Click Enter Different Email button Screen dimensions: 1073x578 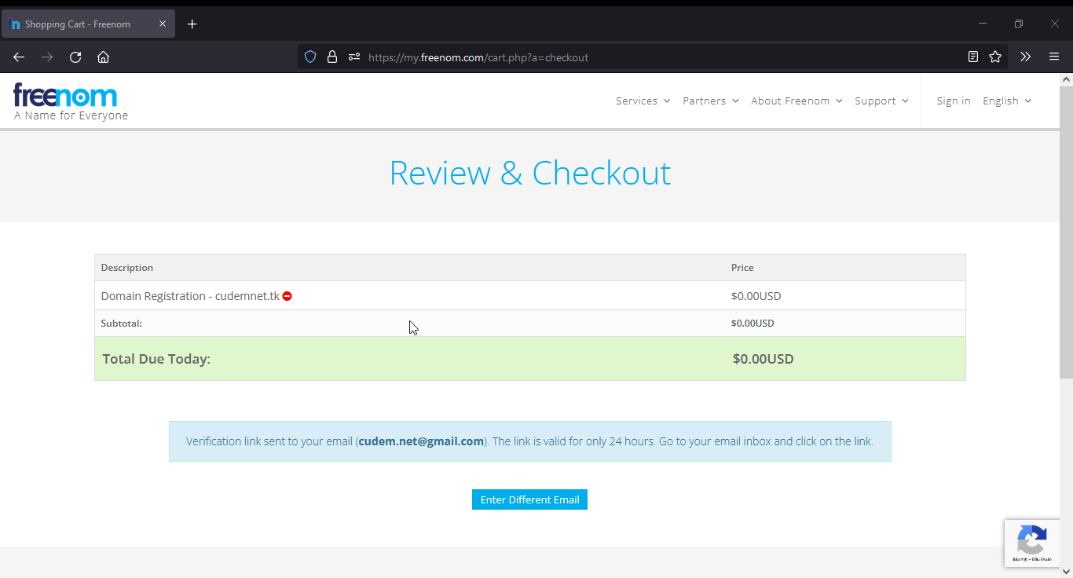(x=529, y=499)
